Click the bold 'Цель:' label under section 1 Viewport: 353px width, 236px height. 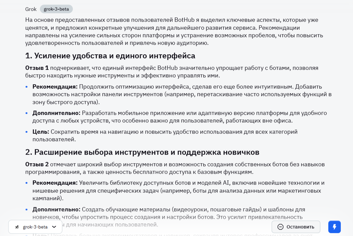pyautogui.click(x=41, y=132)
